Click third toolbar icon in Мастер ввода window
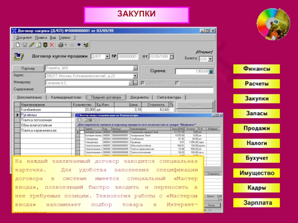Image resolution: width=298 pixels, height=223 pixels. [90, 120]
